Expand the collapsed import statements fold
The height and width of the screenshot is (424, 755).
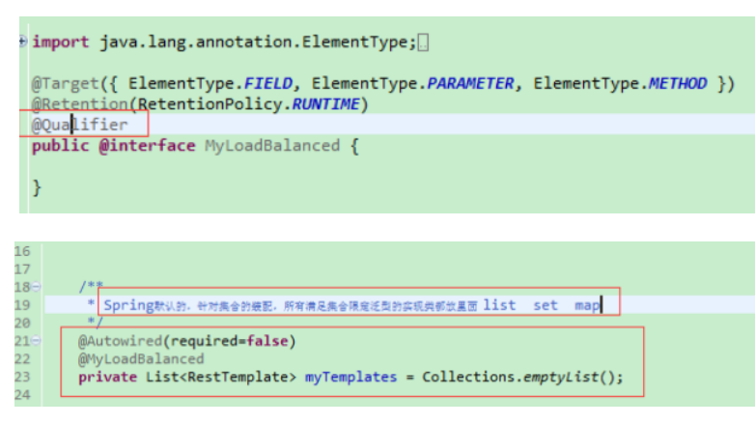pyautogui.click(x=22, y=42)
